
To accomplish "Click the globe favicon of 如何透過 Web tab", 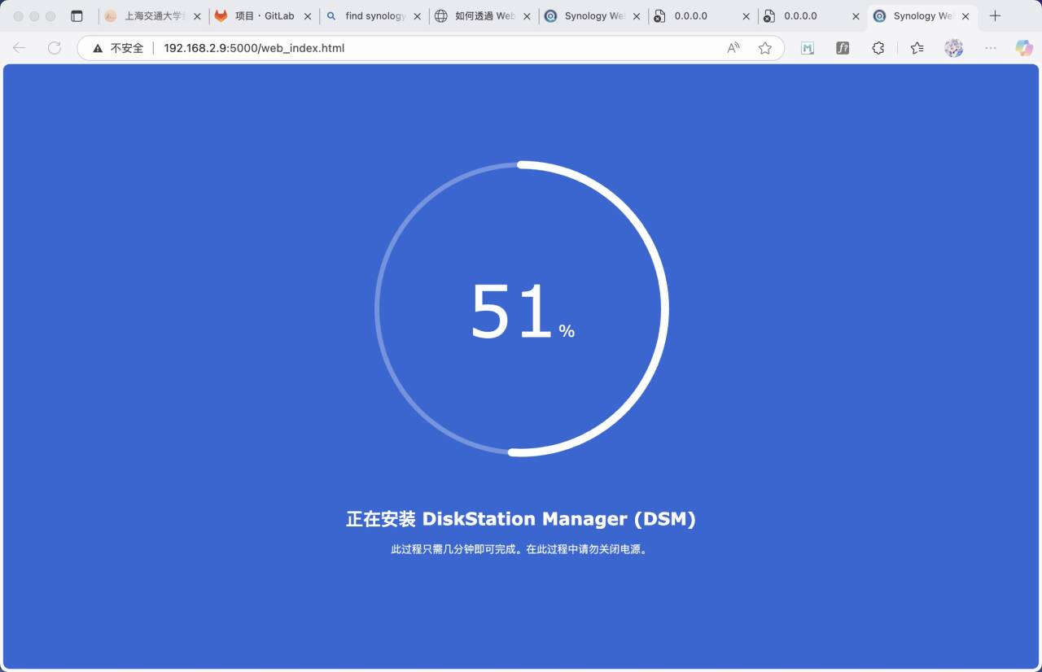I will (x=440, y=16).
